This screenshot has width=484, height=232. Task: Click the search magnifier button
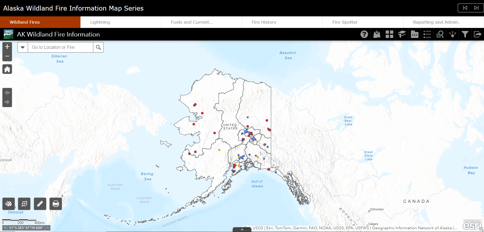pos(98,47)
